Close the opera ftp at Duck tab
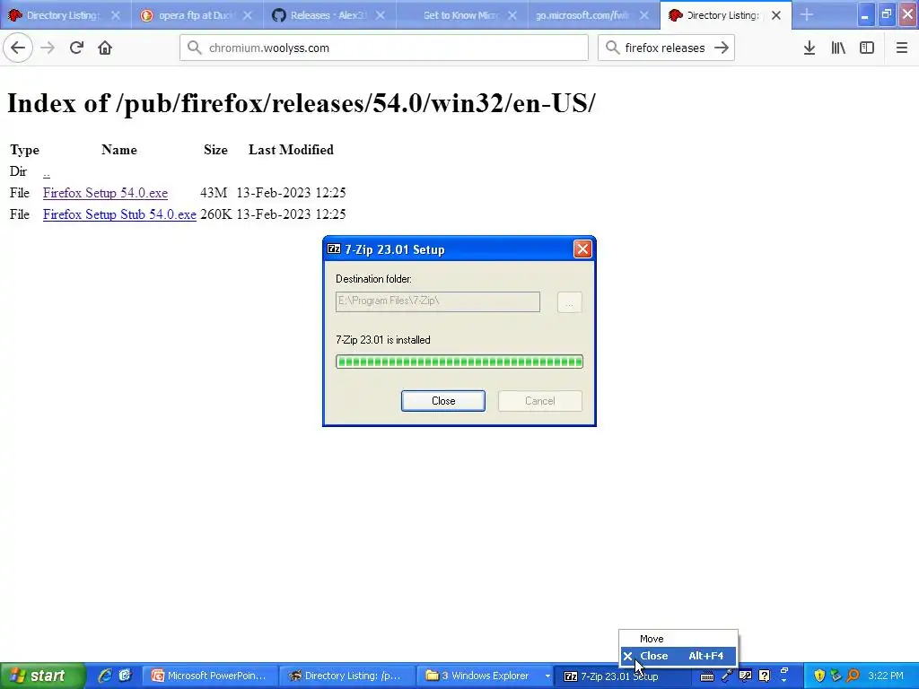The image size is (919, 689). 248,15
